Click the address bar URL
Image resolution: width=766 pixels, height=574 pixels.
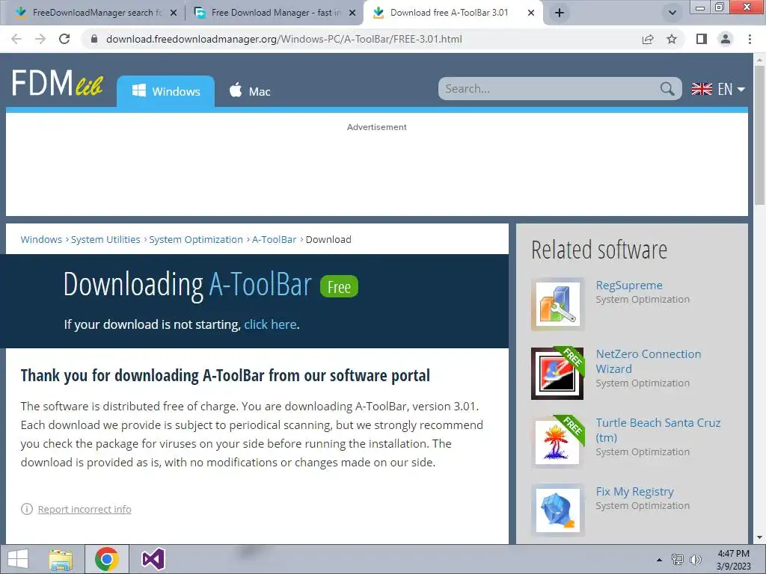[284, 39]
